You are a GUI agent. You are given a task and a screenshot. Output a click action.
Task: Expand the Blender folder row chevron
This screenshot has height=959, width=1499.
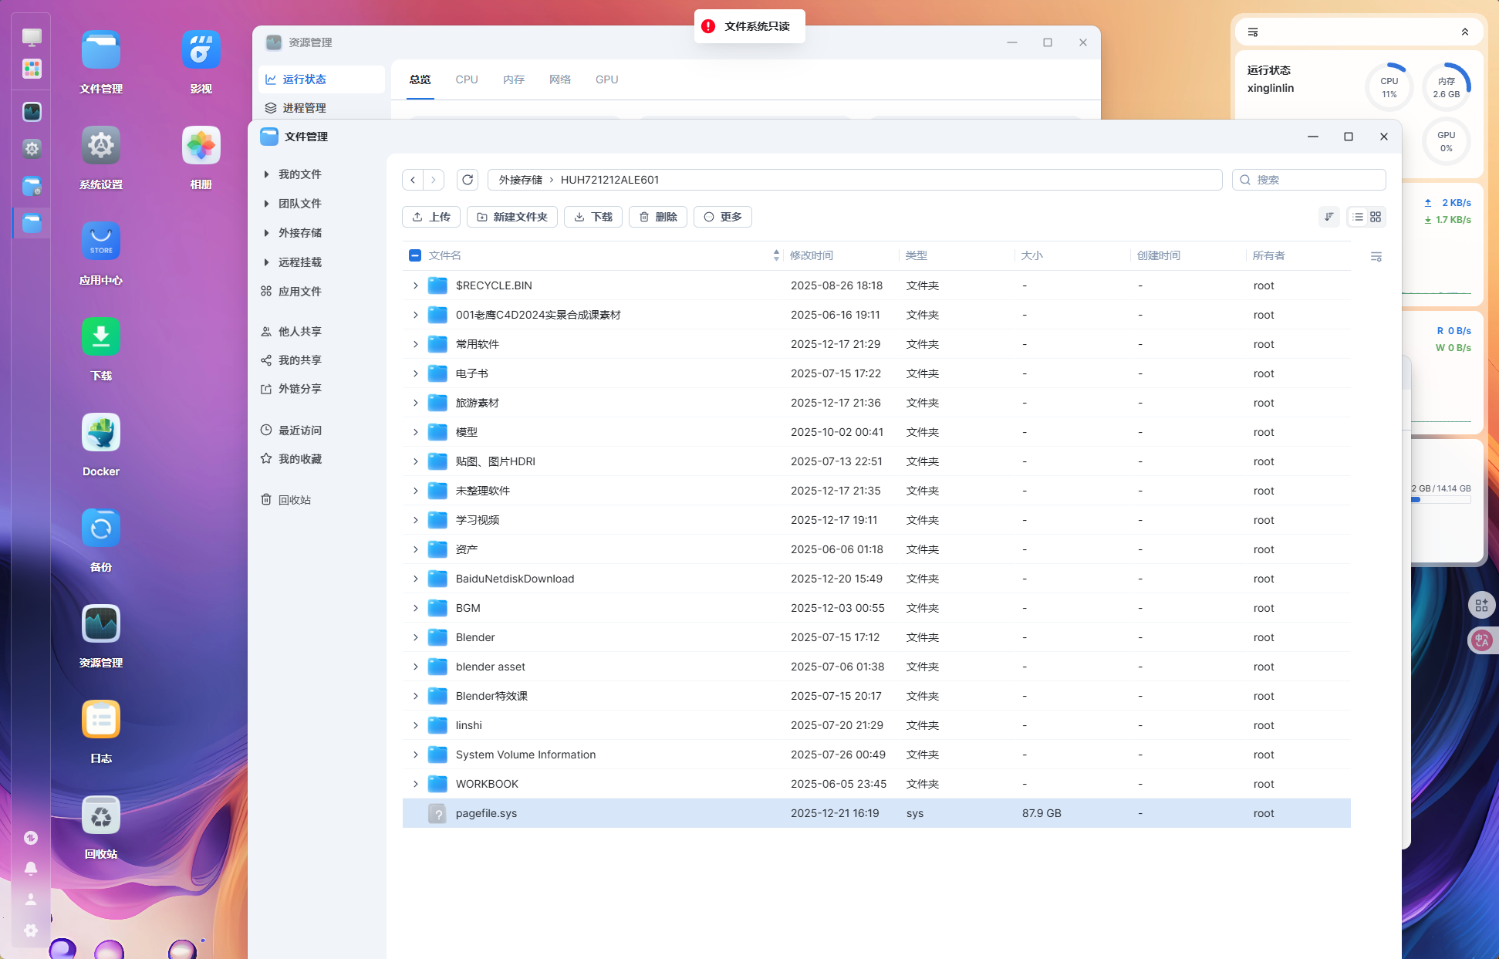point(415,637)
